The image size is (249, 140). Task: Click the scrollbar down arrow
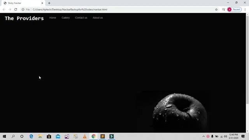click(x=247, y=131)
